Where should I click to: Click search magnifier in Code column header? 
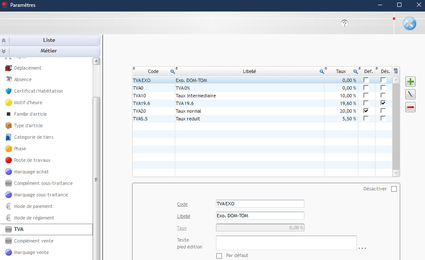tap(172, 72)
